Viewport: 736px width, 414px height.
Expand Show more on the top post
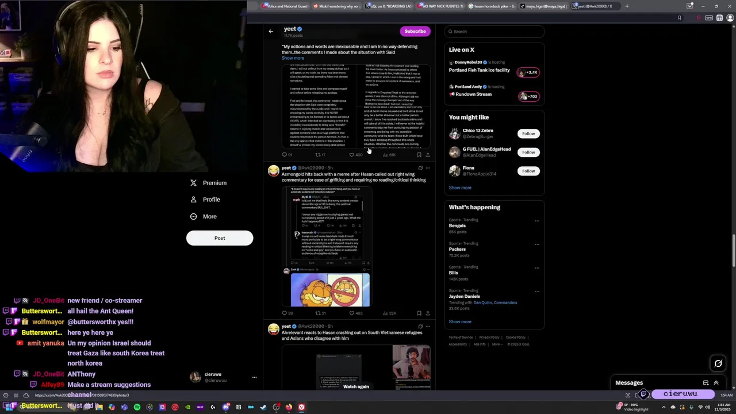pyautogui.click(x=293, y=58)
